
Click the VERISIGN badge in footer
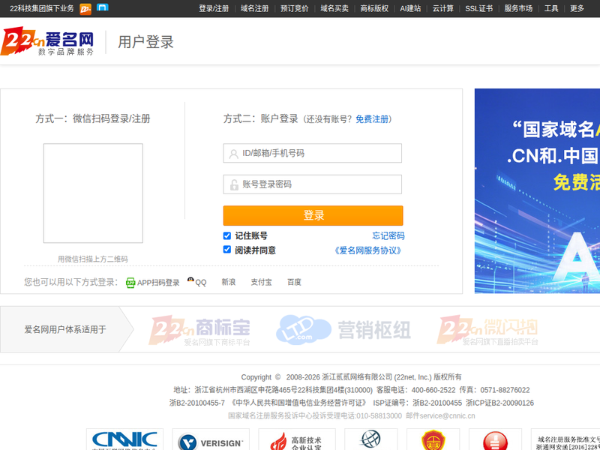[211, 439]
